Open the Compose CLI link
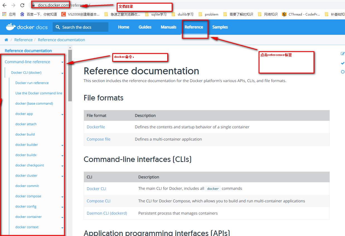This screenshot has width=345, height=236. click(99, 201)
